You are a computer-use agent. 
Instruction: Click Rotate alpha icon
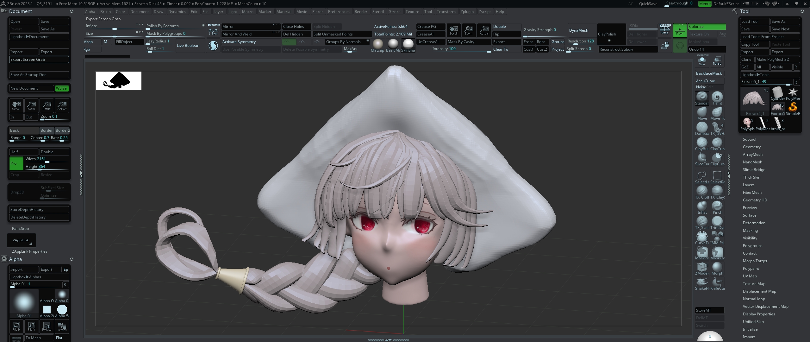(47, 326)
